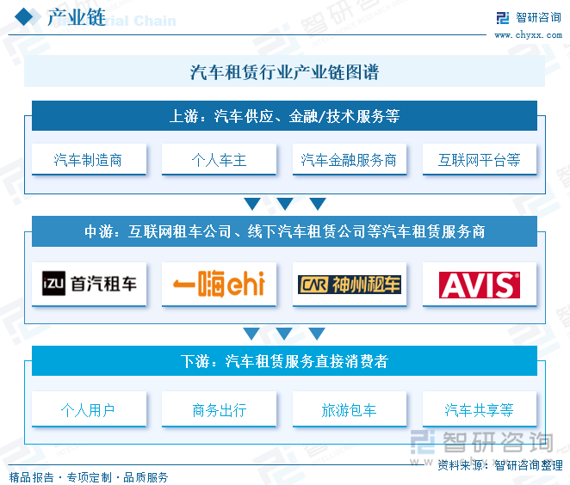This screenshot has width=570, height=485.
Task: Click the 首汽租车 logo card
Action: coord(89,285)
